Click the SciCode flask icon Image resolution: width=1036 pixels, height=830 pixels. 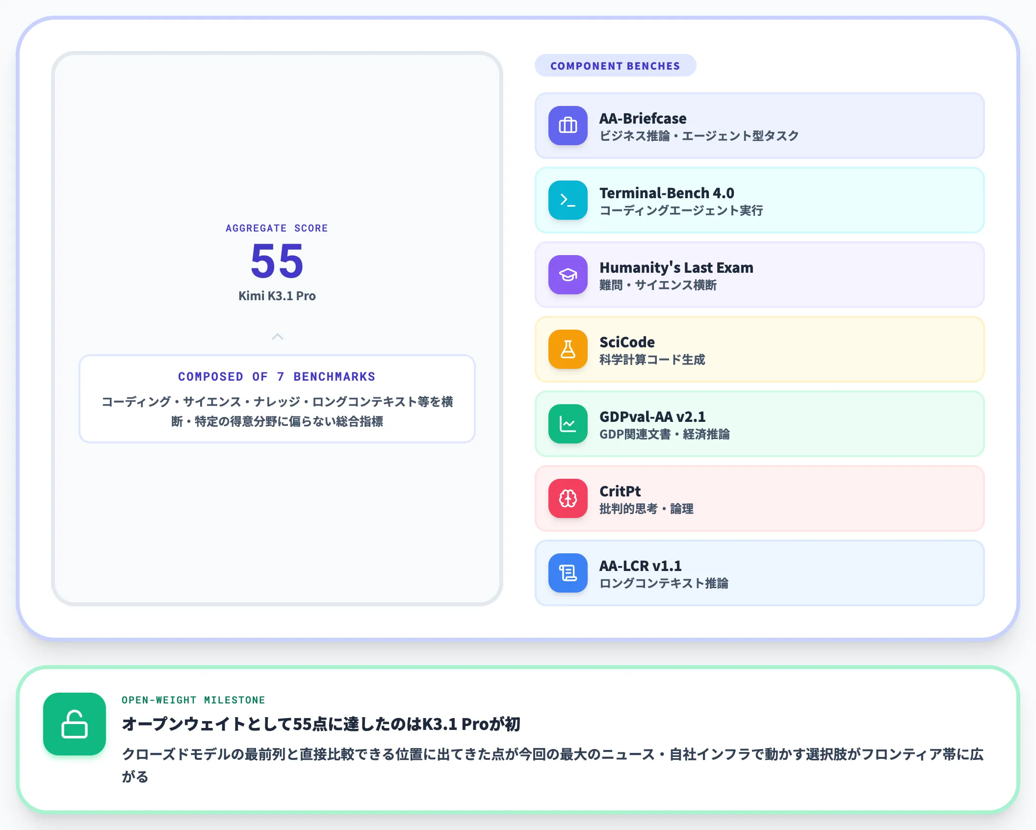568,349
